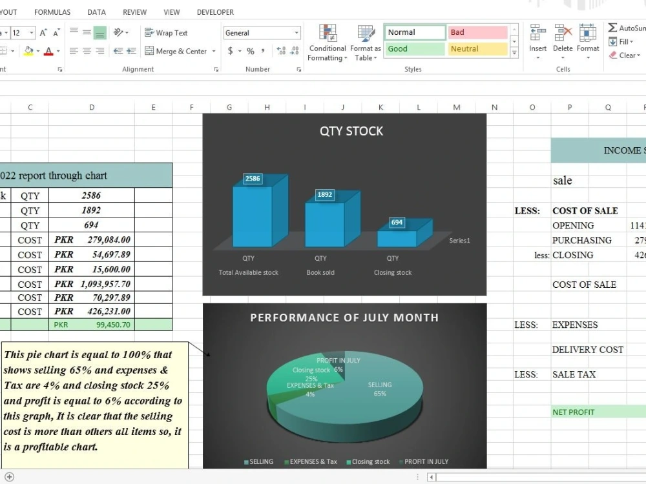Viewport: 646px width, 484px height.
Task: Select the DELIVERY COST cell
Action: click(587, 349)
